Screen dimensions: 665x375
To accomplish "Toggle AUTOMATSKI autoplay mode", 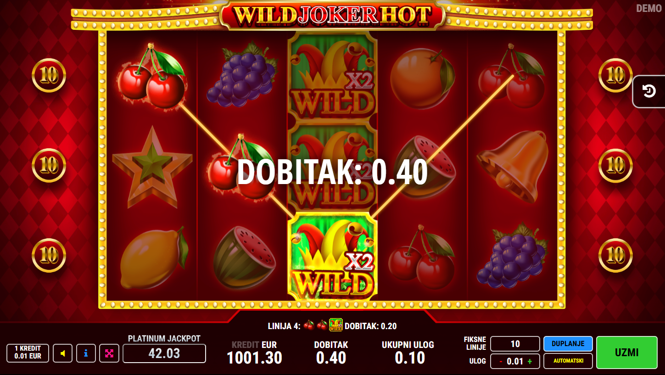I will (568, 361).
